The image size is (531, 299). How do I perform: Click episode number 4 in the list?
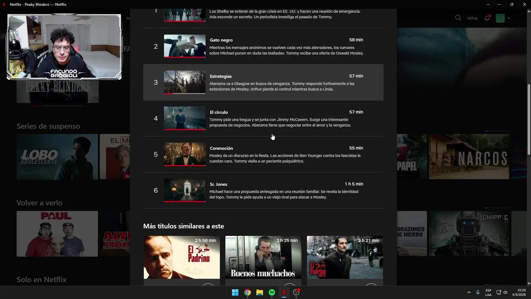[156, 118]
